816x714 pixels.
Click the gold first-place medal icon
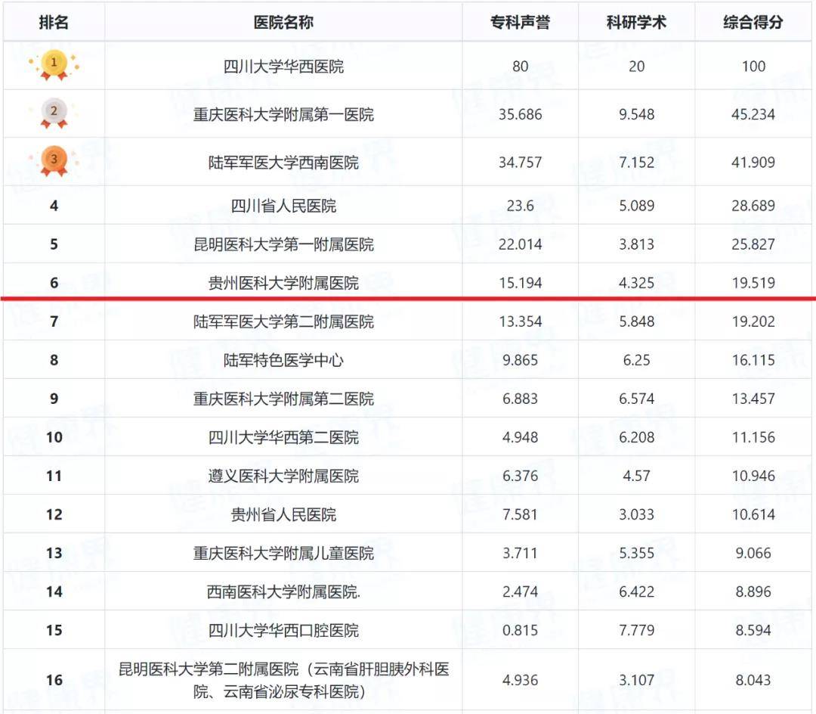(54, 66)
